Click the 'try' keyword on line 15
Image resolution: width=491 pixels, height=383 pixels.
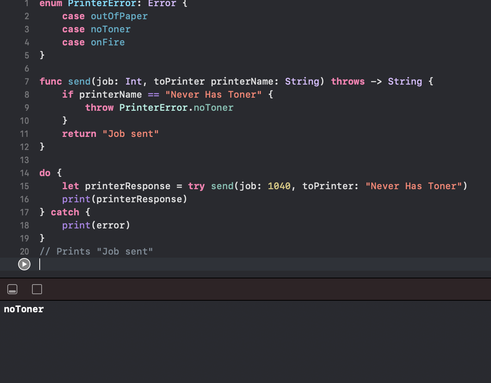click(x=196, y=186)
